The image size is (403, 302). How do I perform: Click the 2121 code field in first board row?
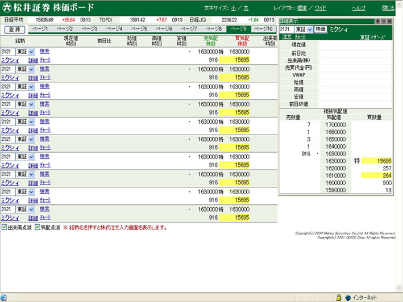pyautogui.click(x=8, y=52)
